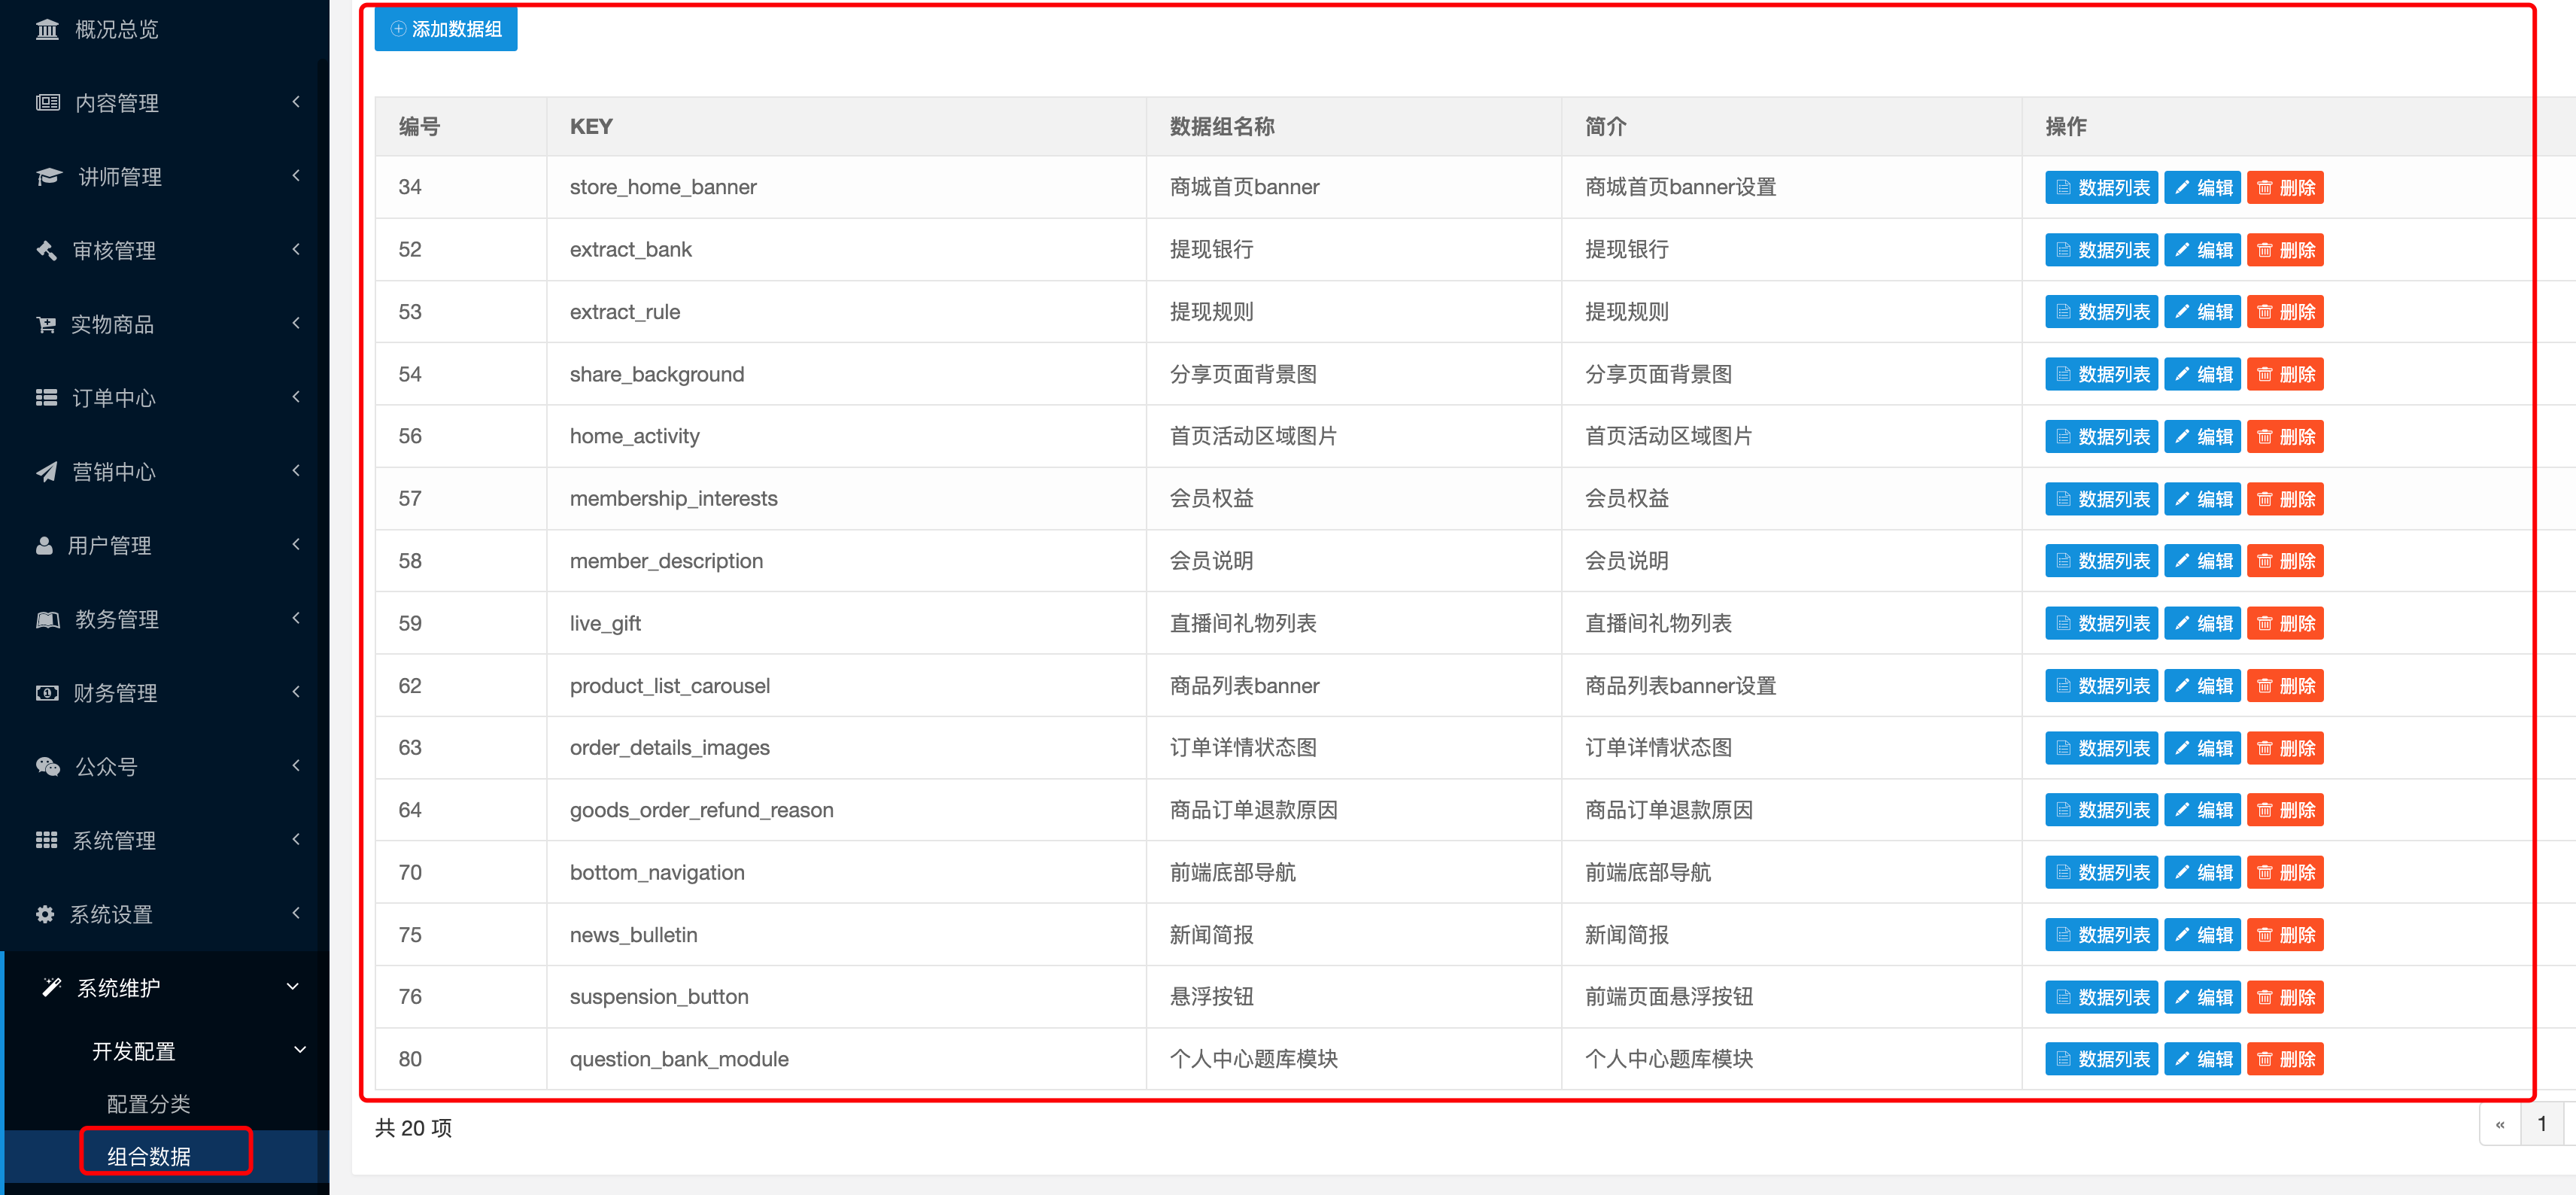
Task: Click document icon in store_home_banner 数据列表 button
Action: click(x=2063, y=187)
